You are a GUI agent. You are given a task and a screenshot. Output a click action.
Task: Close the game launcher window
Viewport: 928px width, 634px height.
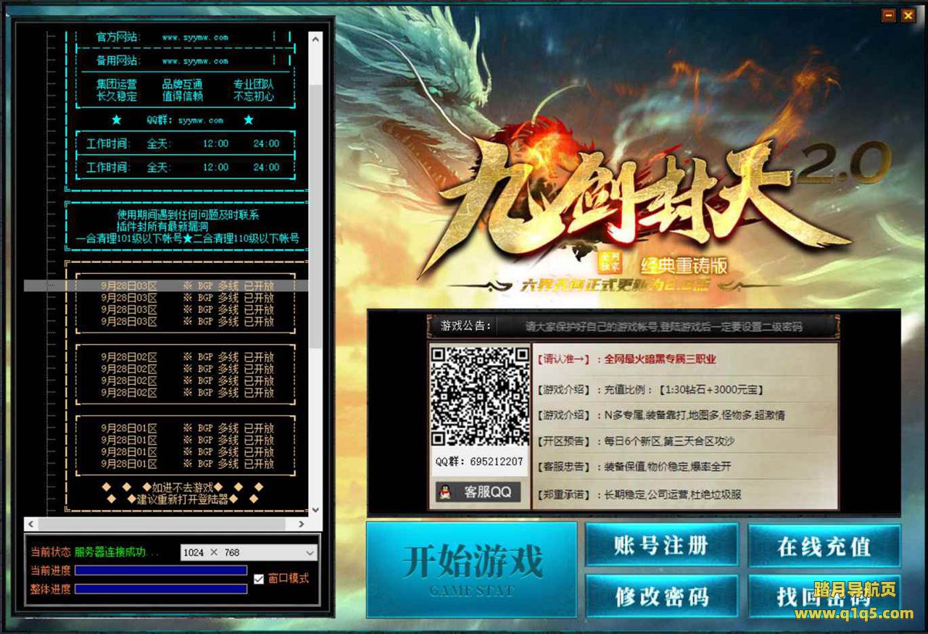[x=908, y=15]
